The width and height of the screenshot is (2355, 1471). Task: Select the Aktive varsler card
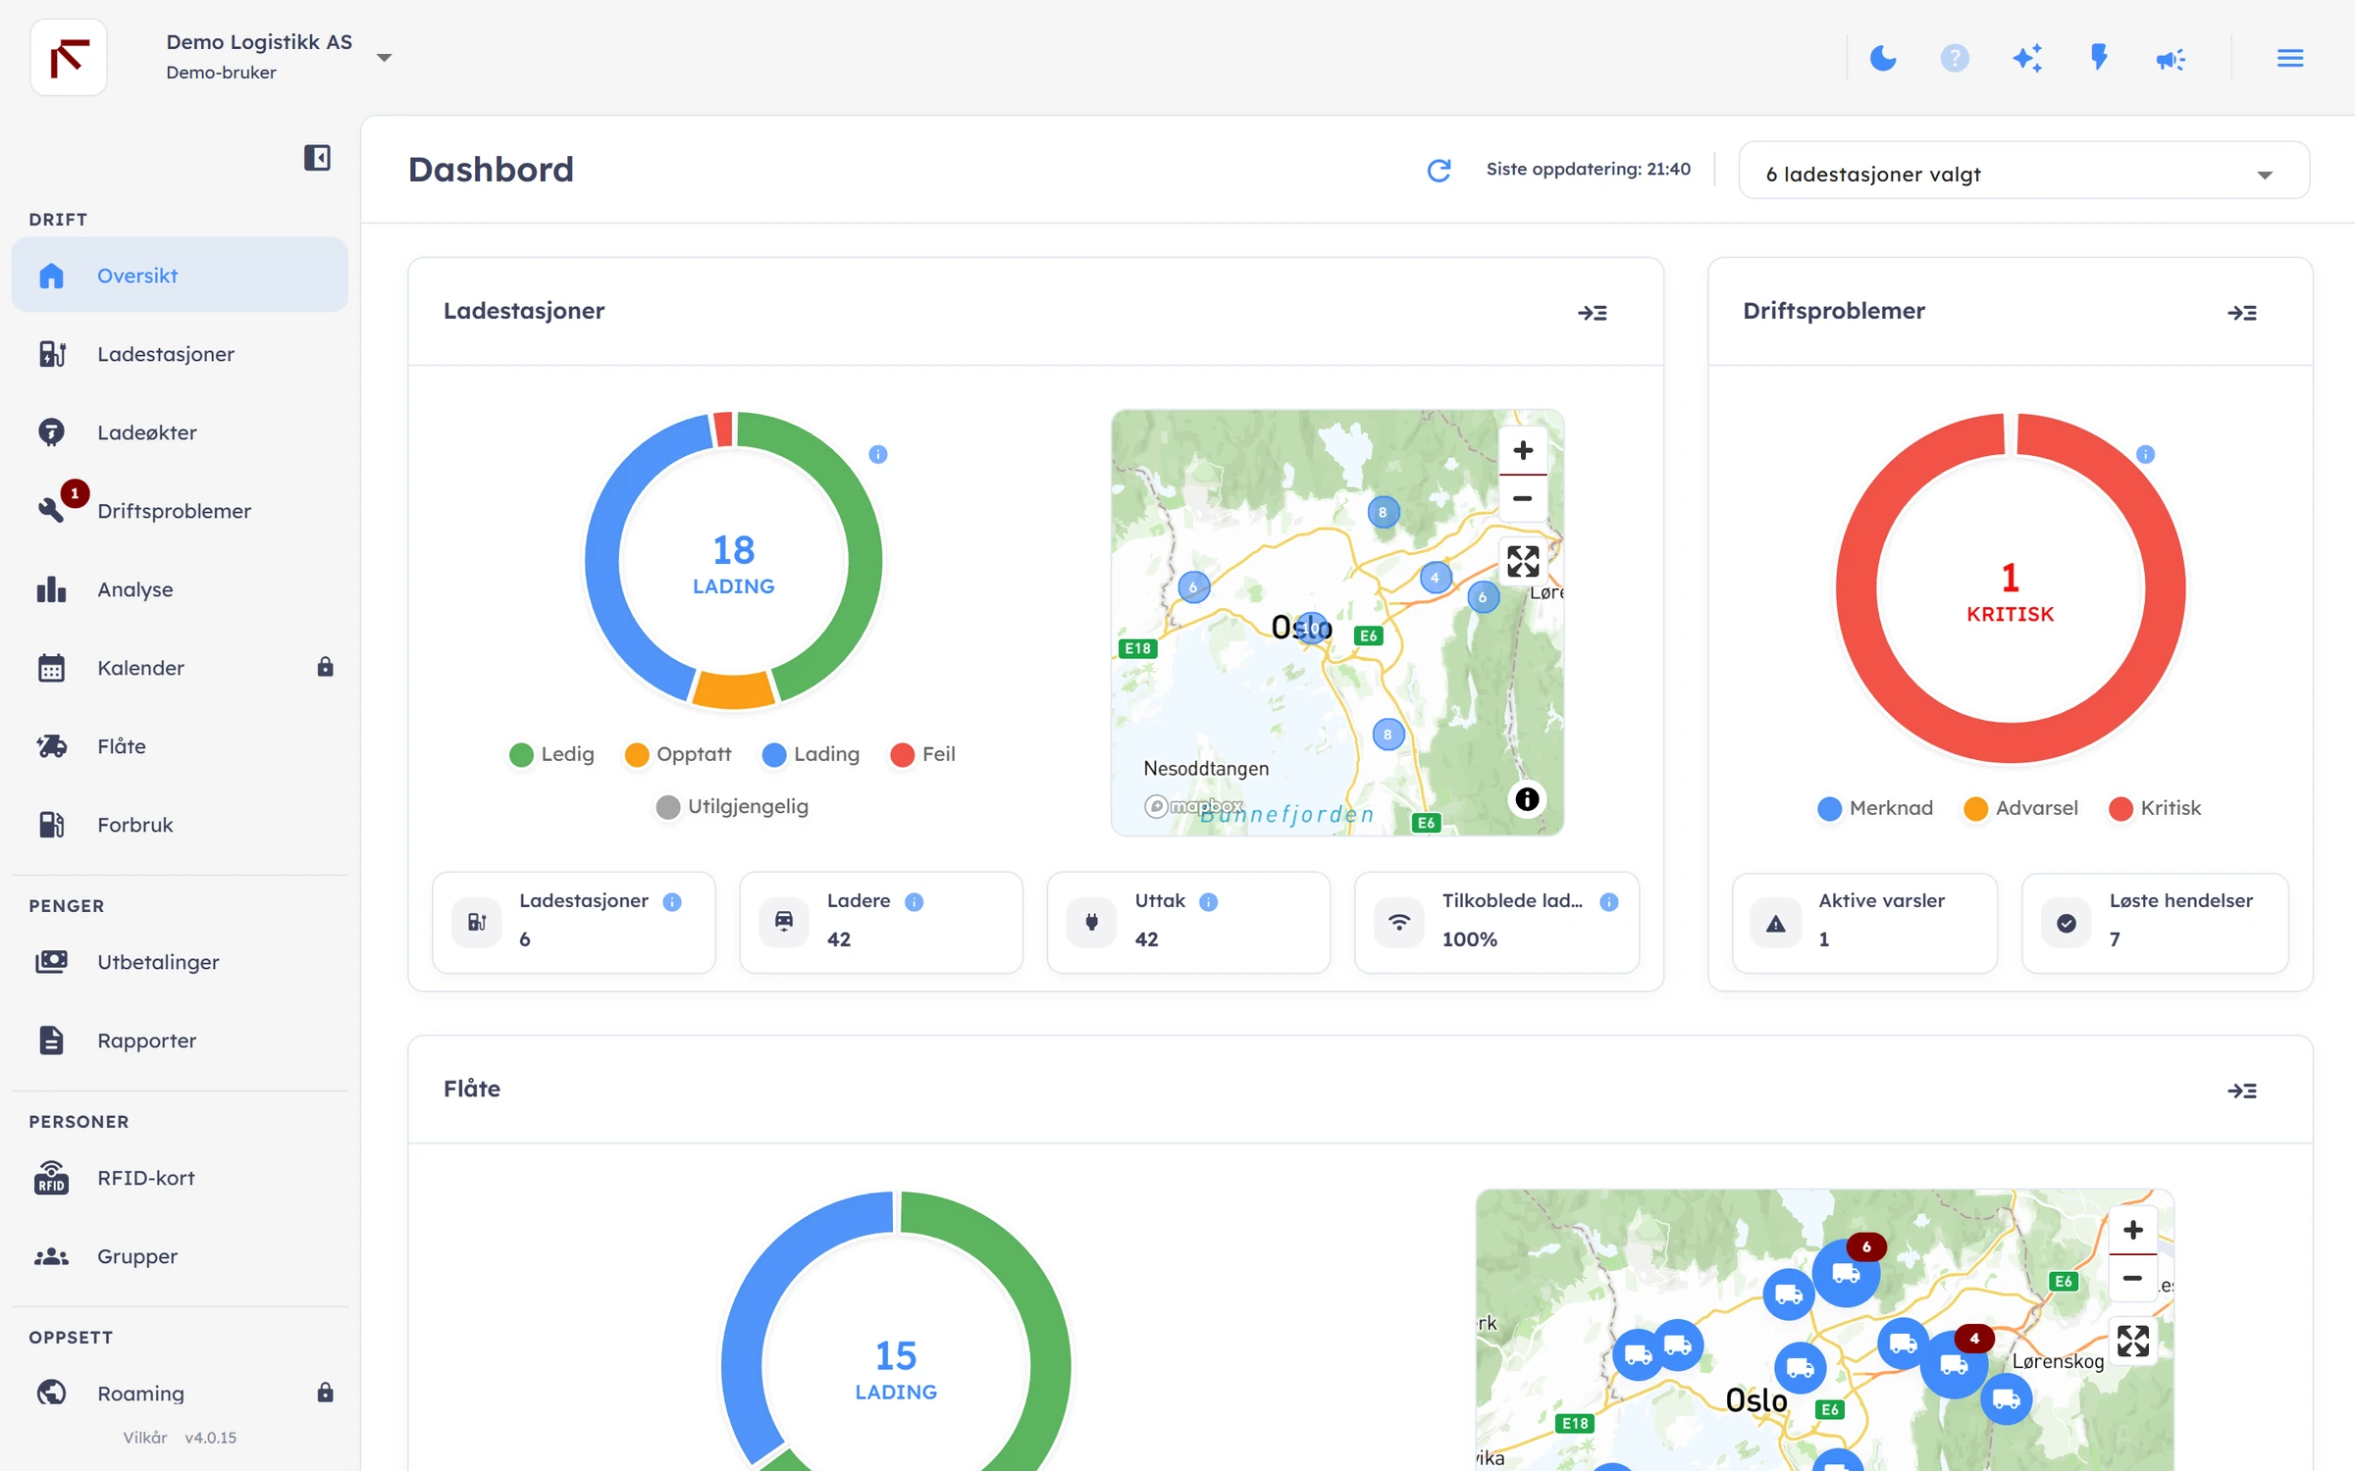[x=1864, y=923]
